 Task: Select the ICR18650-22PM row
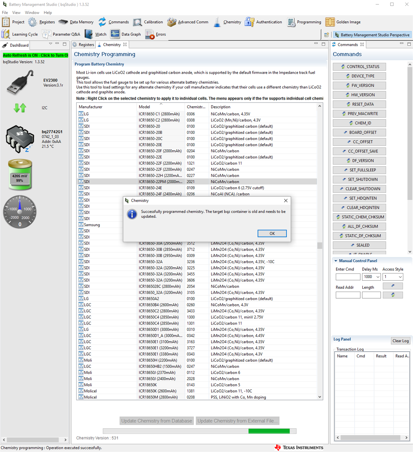coord(197,182)
